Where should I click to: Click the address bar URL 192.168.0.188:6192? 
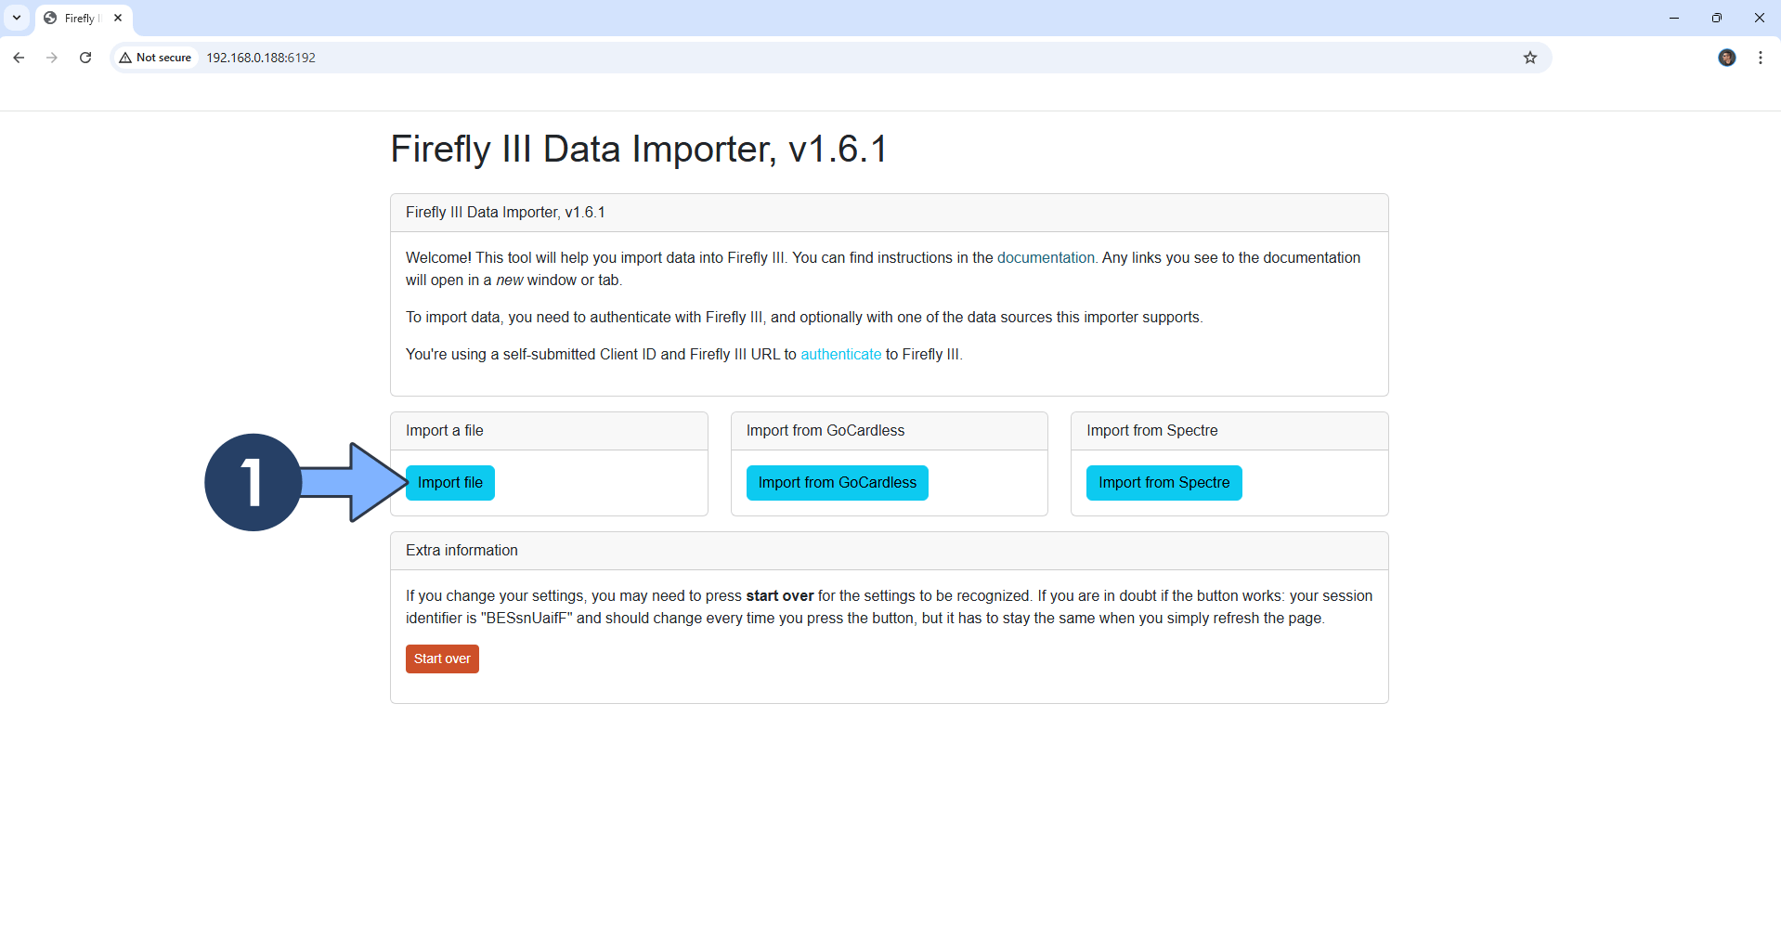coord(261,58)
